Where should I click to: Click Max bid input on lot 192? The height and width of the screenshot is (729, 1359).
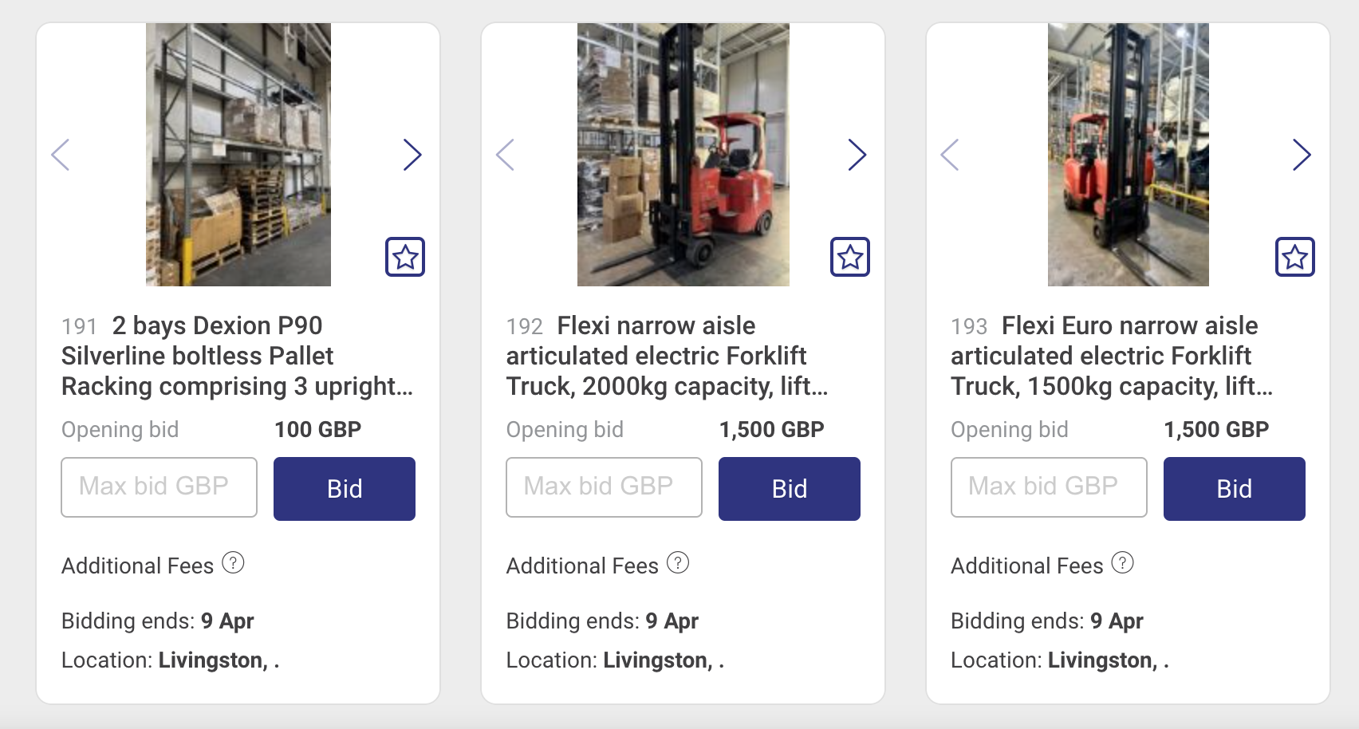604,487
